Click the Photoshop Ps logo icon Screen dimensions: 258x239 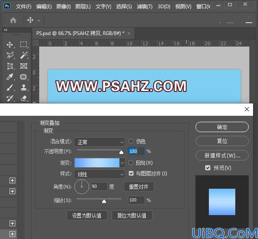tap(7, 6)
